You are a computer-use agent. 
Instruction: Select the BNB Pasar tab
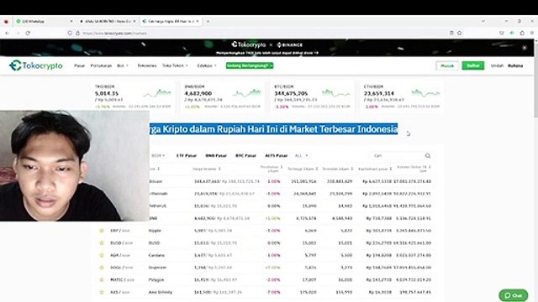[216, 156]
